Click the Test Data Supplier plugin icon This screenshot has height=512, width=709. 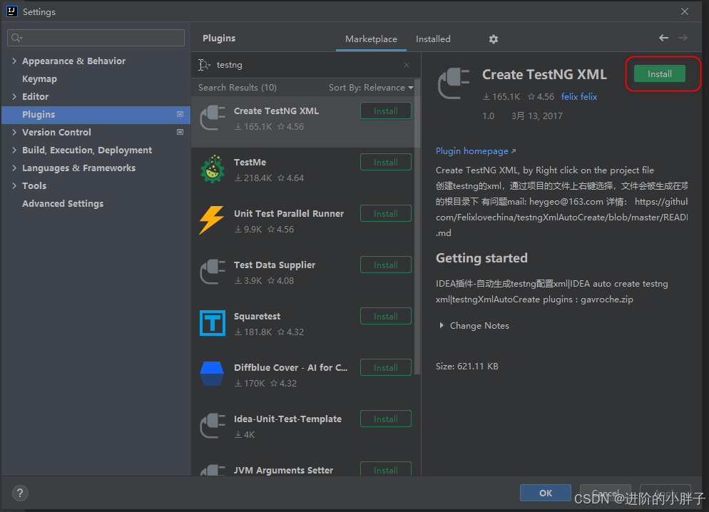point(213,272)
